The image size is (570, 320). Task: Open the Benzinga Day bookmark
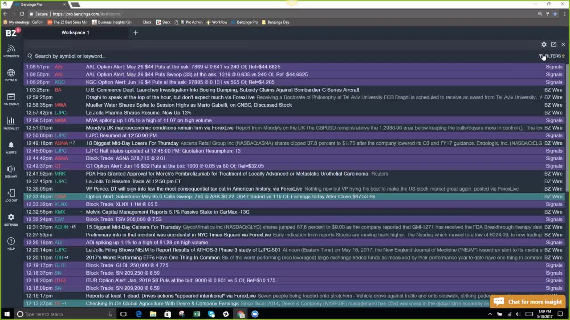(x=276, y=22)
